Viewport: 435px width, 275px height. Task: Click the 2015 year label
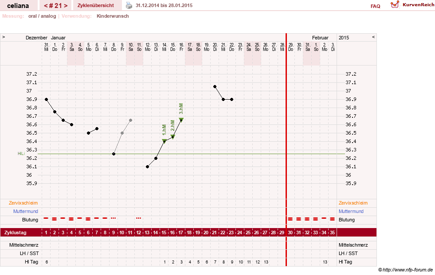pyautogui.click(x=344, y=38)
